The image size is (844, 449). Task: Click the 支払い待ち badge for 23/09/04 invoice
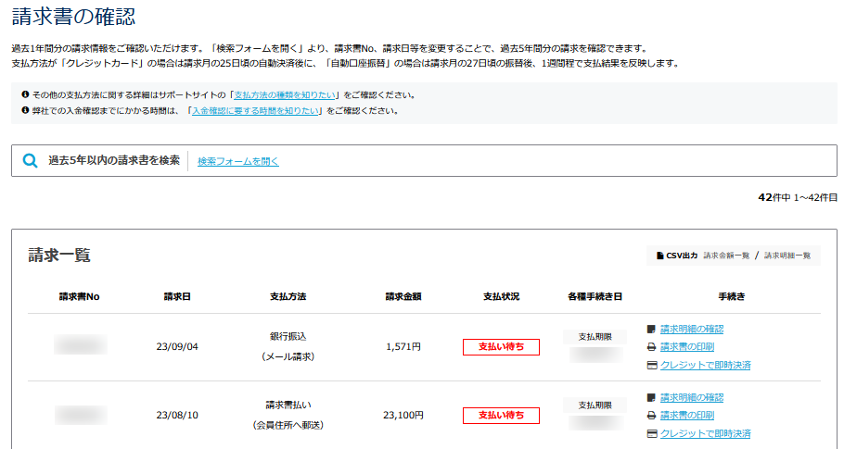tap(501, 347)
